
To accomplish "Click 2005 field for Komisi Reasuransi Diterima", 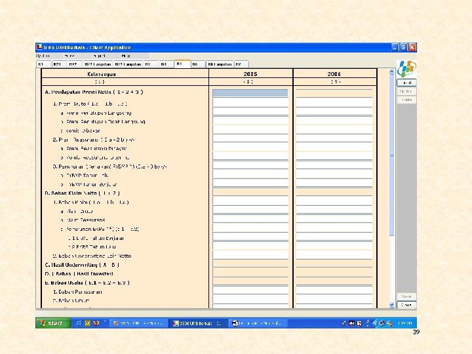I will (250, 156).
